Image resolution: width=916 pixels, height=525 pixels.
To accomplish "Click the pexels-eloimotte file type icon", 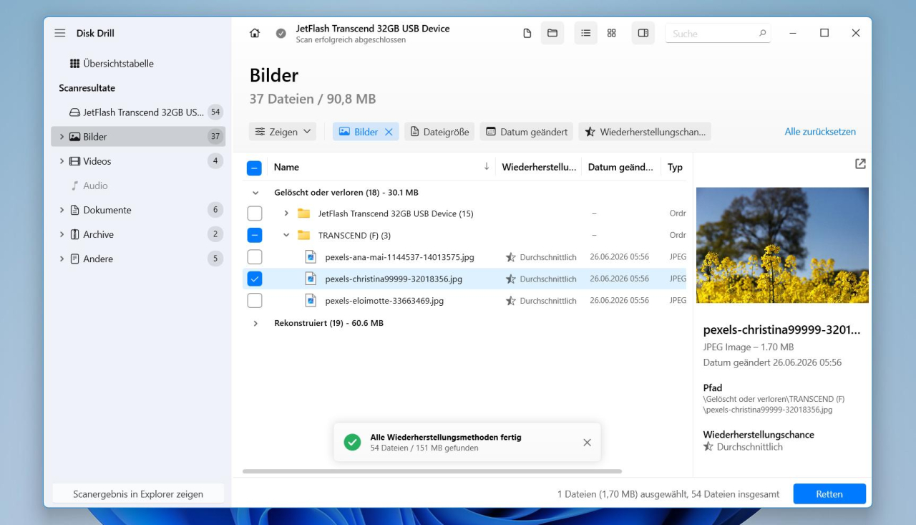I will [x=311, y=301].
